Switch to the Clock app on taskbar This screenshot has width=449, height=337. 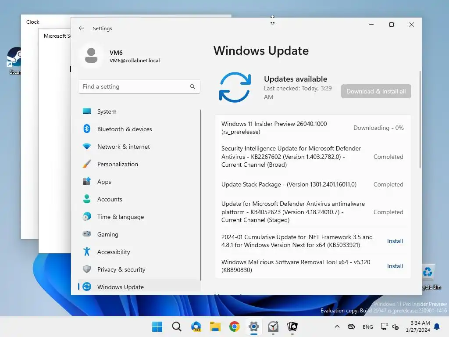pyautogui.click(x=273, y=326)
